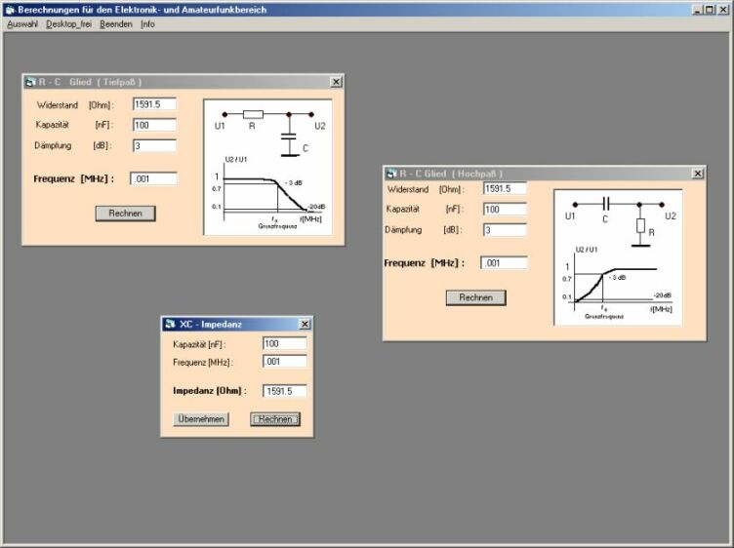The height and width of the screenshot is (548, 734).
Task: Click the XC - Impedanz window icon
Action: (x=170, y=324)
